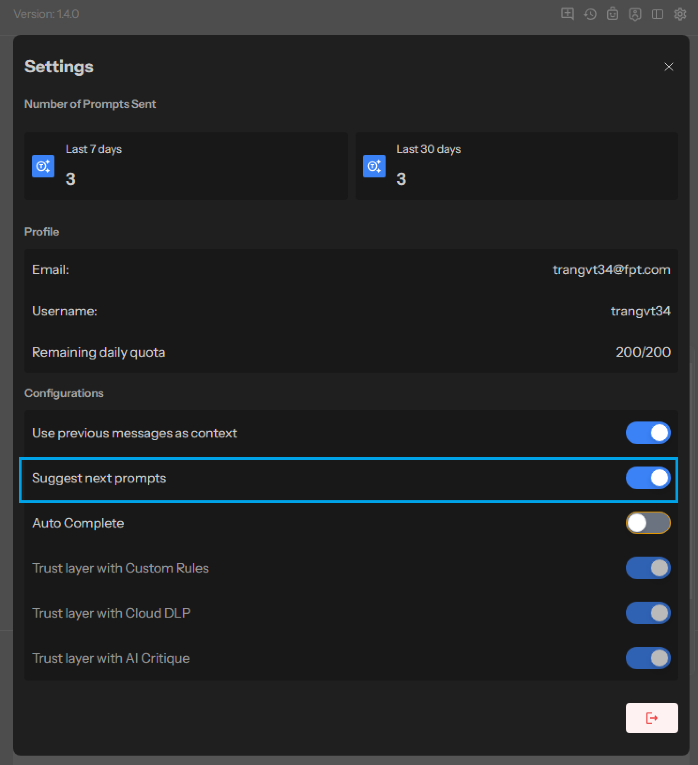Click the Last 7 days label
The image size is (698, 765).
pos(94,149)
